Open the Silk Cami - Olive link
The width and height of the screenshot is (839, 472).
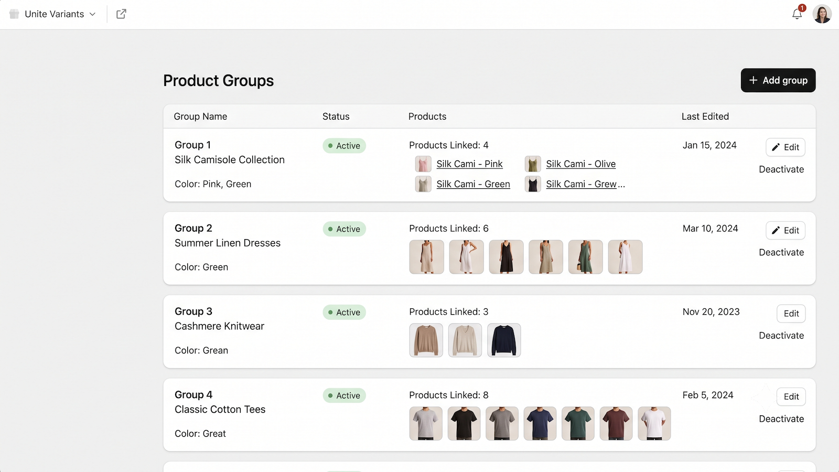click(x=580, y=164)
